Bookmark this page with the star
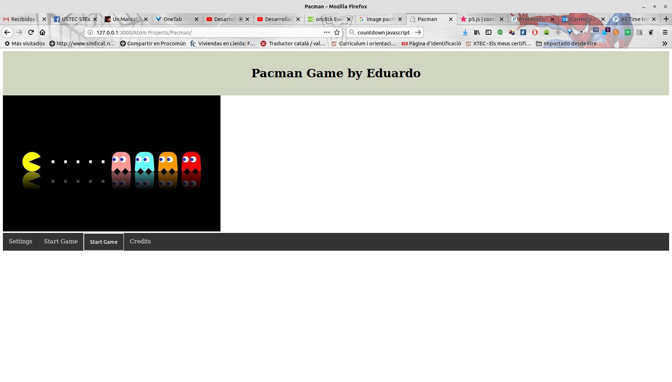This screenshot has width=672, height=382. pos(337,32)
